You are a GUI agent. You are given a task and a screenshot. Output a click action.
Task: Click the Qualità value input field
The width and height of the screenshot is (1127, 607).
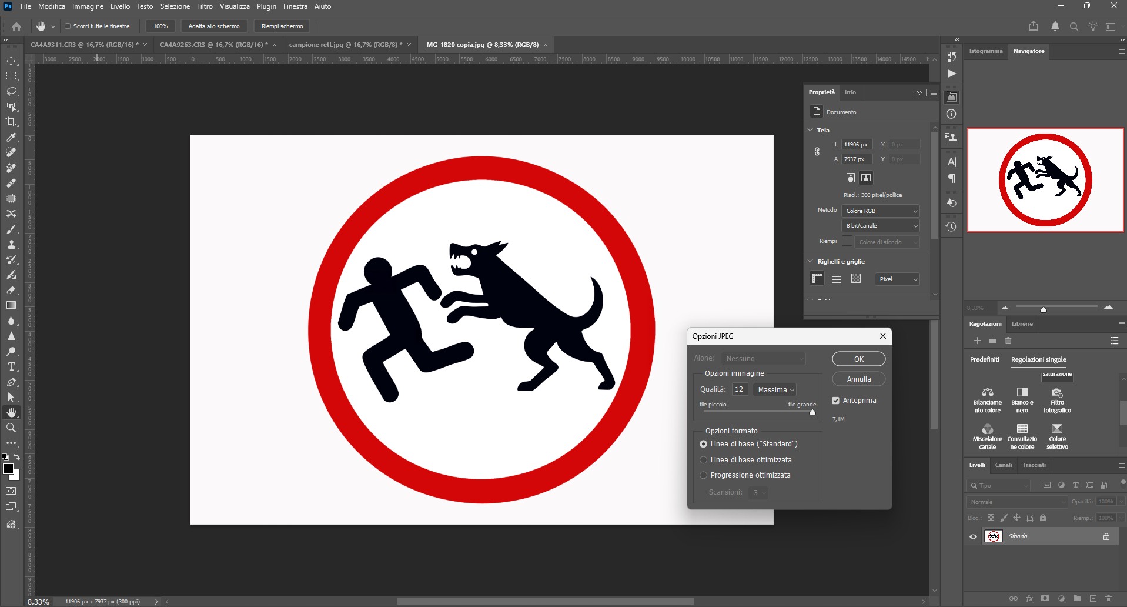point(740,389)
